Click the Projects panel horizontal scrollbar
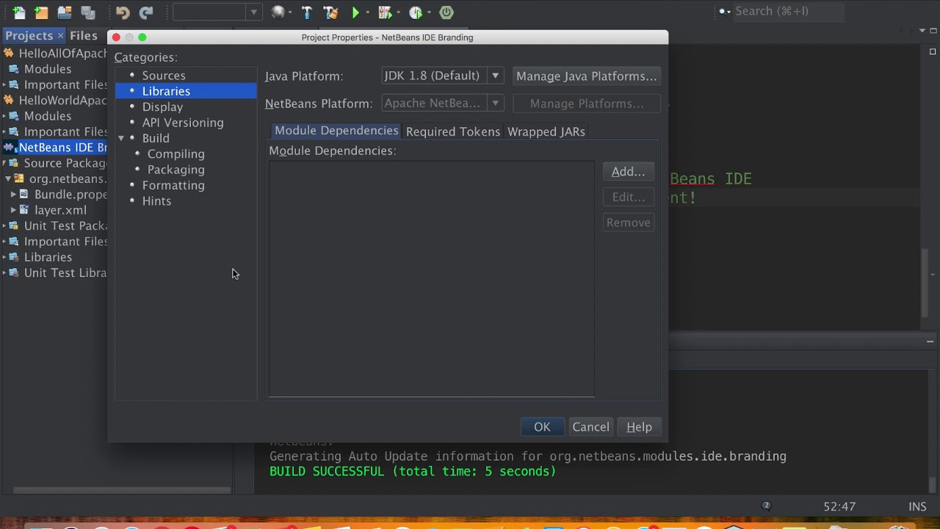The height and width of the screenshot is (529, 940). [x=122, y=490]
